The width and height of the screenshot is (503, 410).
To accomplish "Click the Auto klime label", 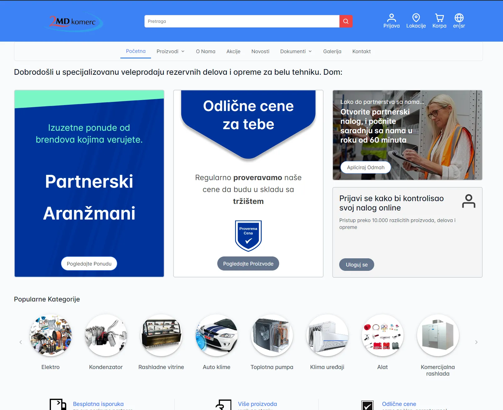I will [x=217, y=367].
